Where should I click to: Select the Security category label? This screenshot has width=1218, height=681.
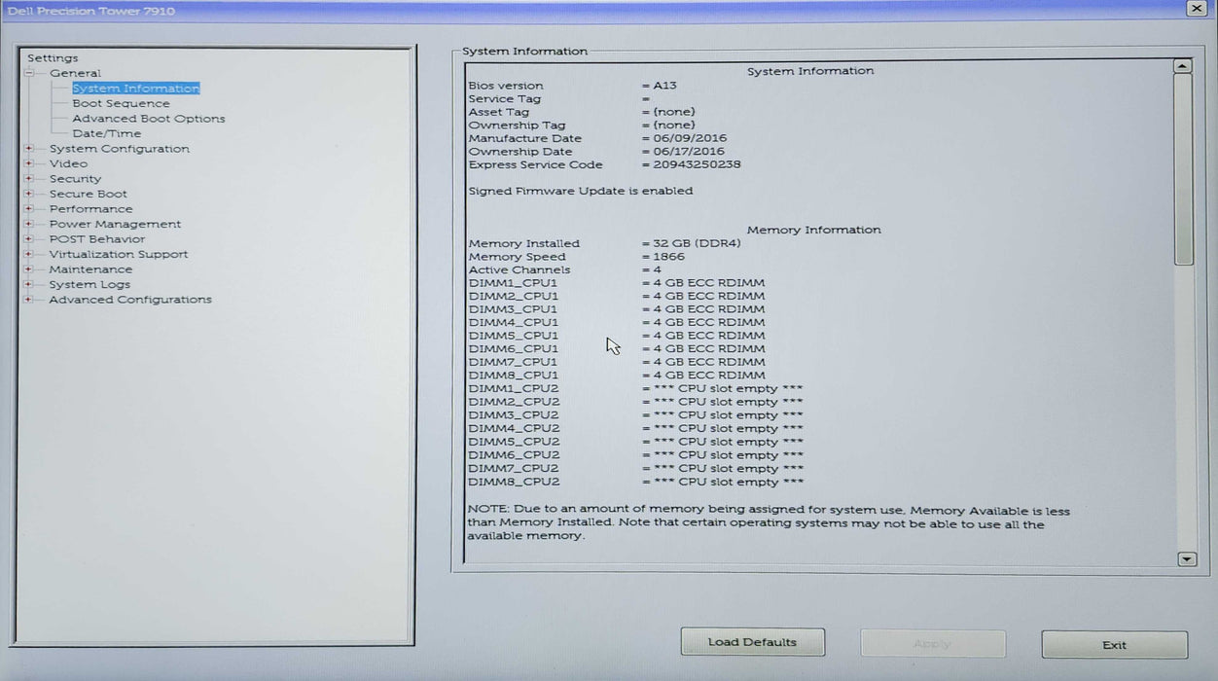tap(75, 179)
